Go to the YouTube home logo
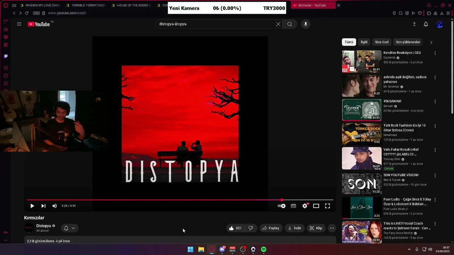 click(39, 24)
